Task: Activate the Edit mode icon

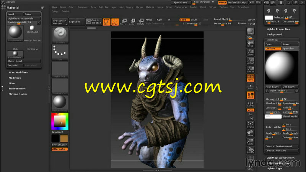Action: pos(106,22)
